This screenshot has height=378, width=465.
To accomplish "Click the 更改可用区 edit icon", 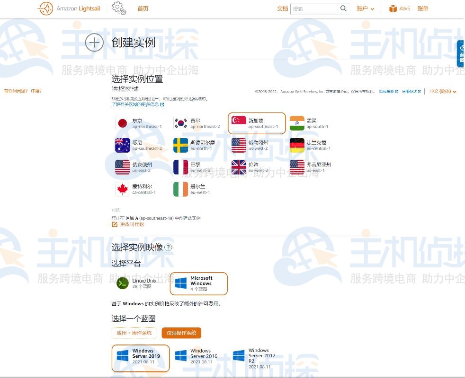I will pyautogui.click(x=115, y=224).
